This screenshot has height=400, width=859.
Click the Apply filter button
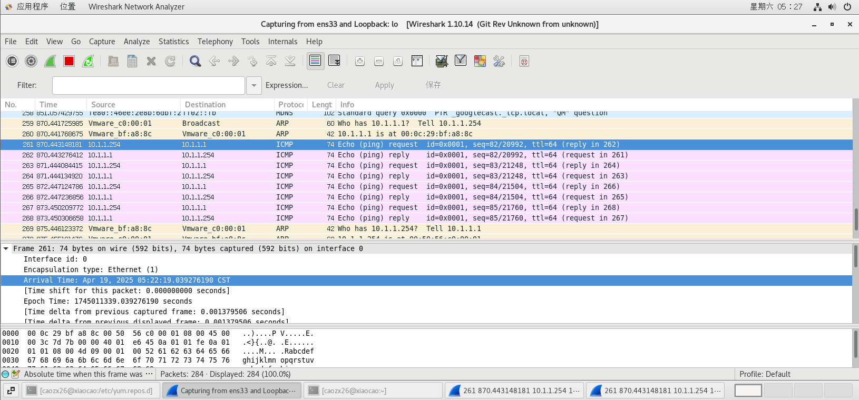(385, 85)
